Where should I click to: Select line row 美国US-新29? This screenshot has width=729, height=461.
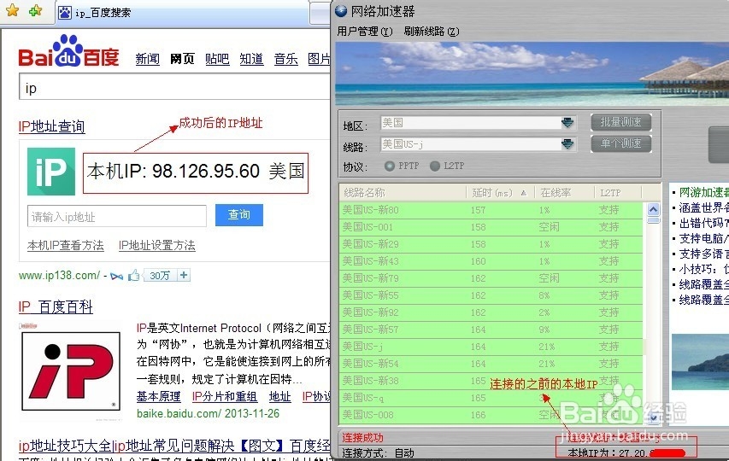coord(491,244)
